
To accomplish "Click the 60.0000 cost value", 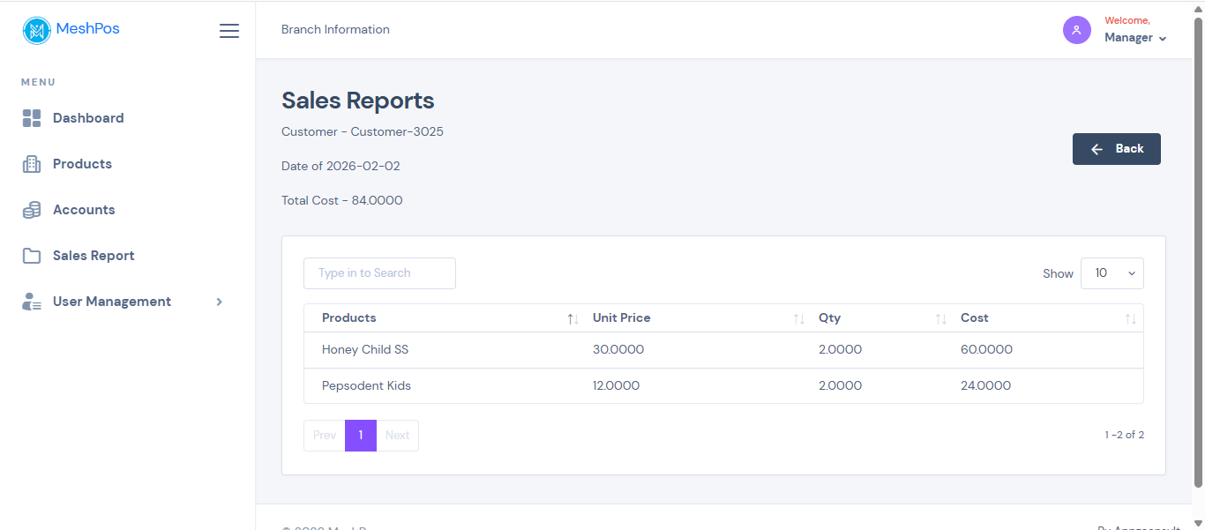I will (986, 350).
